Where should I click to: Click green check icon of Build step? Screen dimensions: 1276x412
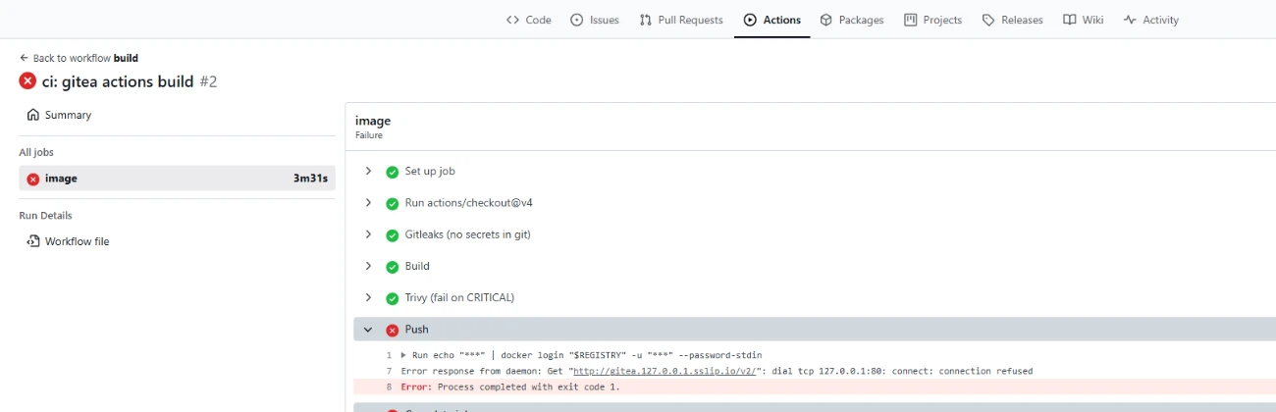[x=393, y=266]
